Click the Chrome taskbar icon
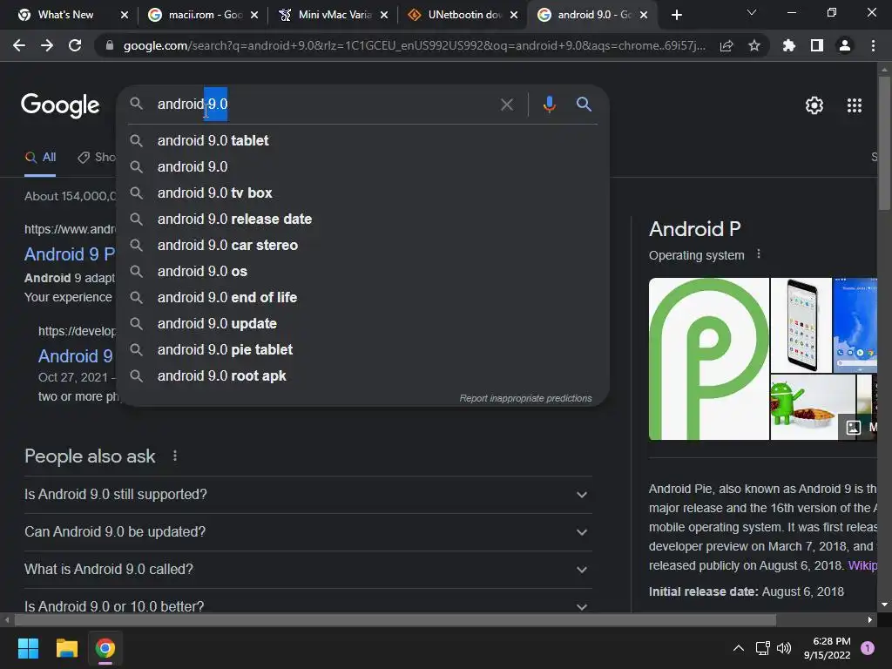 (105, 648)
